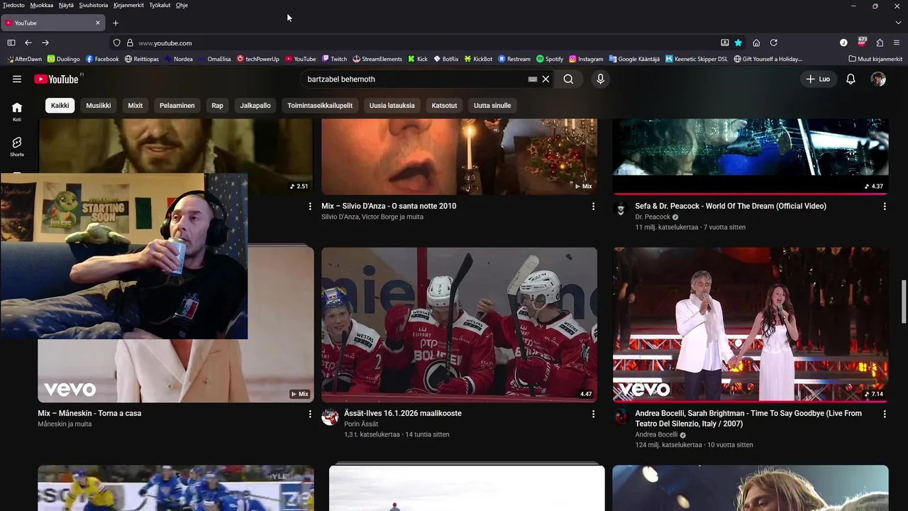The width and height of the screenshot is (908, 511).
Task: Open a new browser tab
Action: (116, 23)
